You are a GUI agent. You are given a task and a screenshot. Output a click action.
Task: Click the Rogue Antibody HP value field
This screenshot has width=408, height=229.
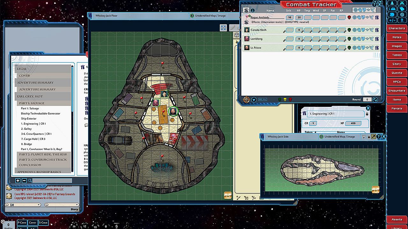(x=299, y=17)
